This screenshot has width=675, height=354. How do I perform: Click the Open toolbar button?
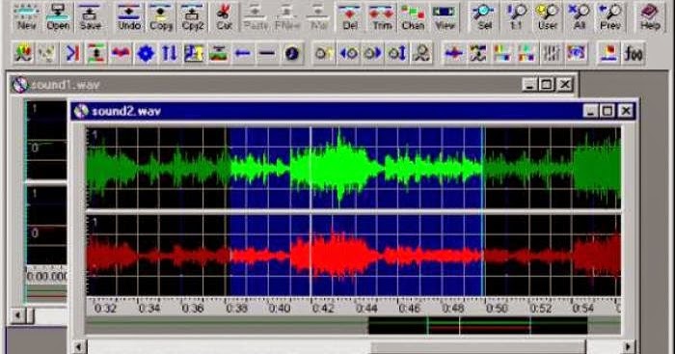58,16
